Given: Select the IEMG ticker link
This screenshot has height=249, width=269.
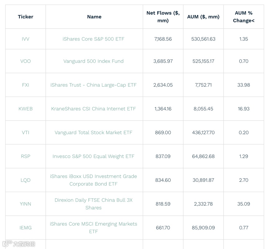Looking at the screenshot, I should 26,228.
